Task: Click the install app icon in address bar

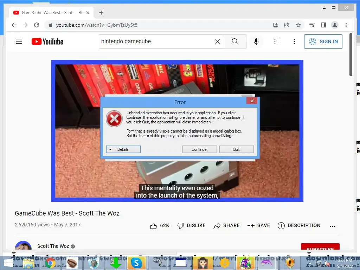Action: point(276,25)
